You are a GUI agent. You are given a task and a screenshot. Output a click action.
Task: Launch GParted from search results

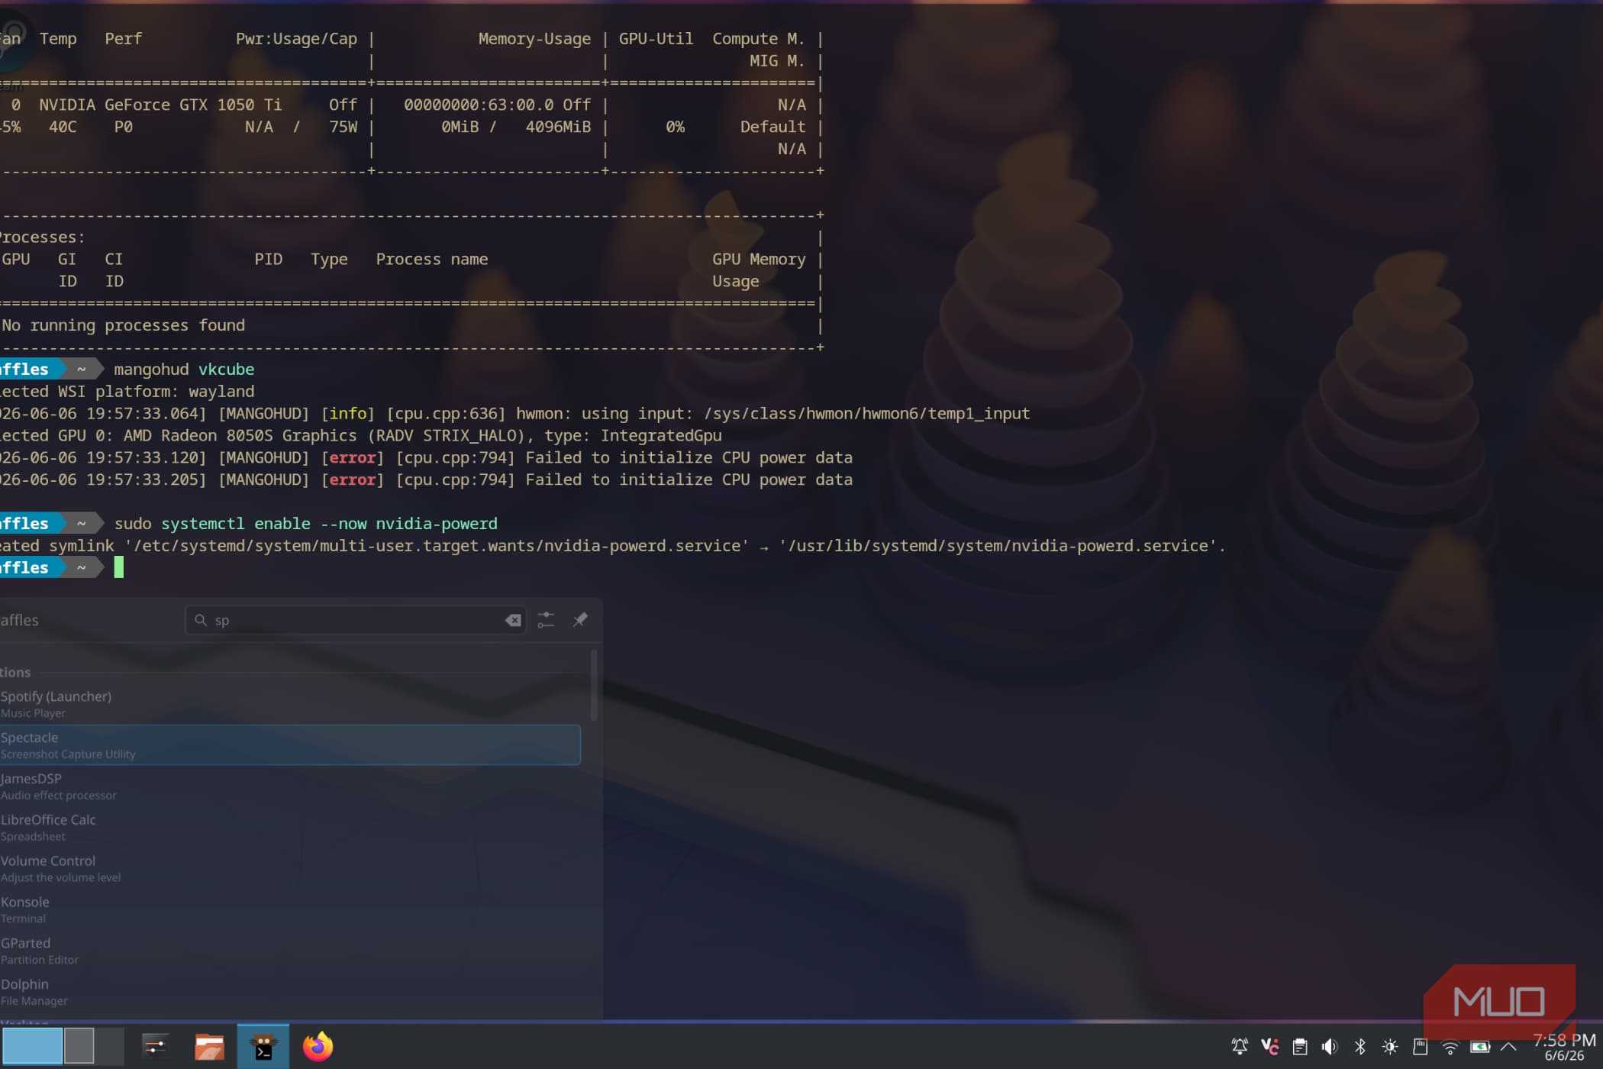pos(290,951)
